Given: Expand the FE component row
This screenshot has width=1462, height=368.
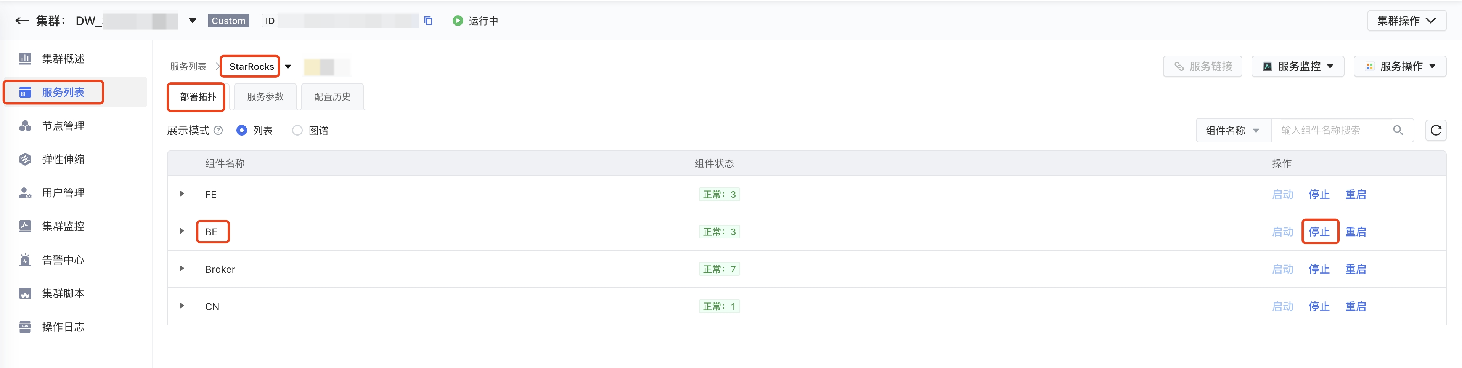Looking at the screenshot, I should [182, 194].
